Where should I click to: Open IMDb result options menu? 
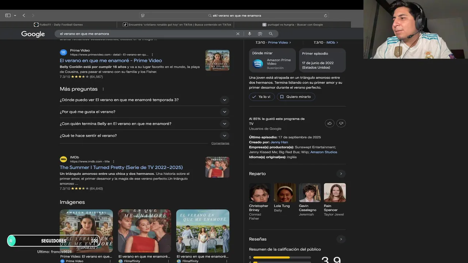coord(113,161)
